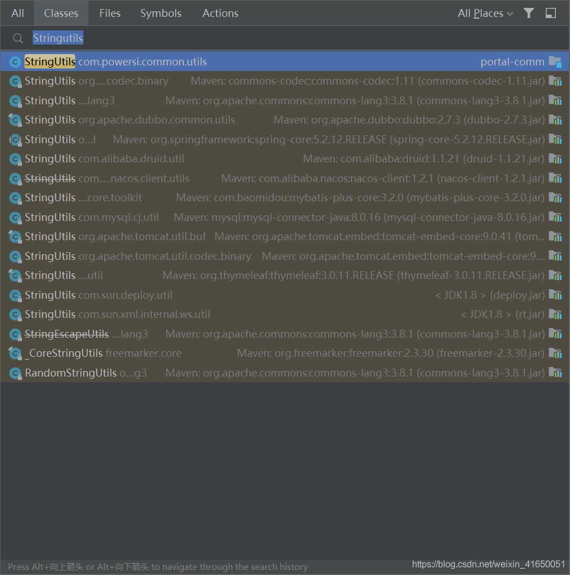Expand the All Places scope dropdown
Image resolution: width=570 pixels, height=575 pixels.
pos(485,13)
